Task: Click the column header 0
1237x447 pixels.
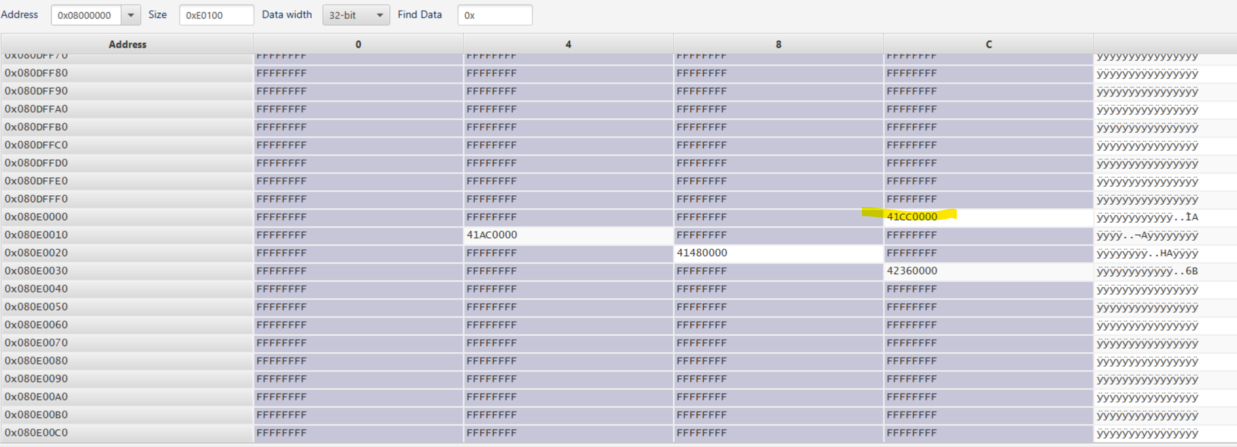Action: click(358, 44)
